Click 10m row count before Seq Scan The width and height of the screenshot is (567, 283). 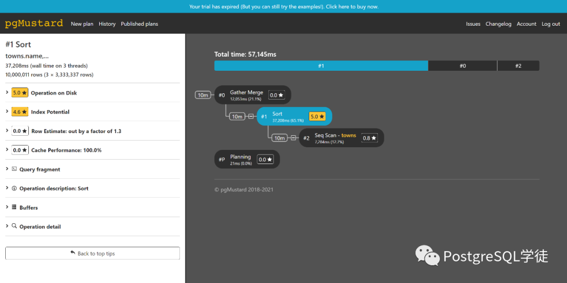click(x=279, y=138)
